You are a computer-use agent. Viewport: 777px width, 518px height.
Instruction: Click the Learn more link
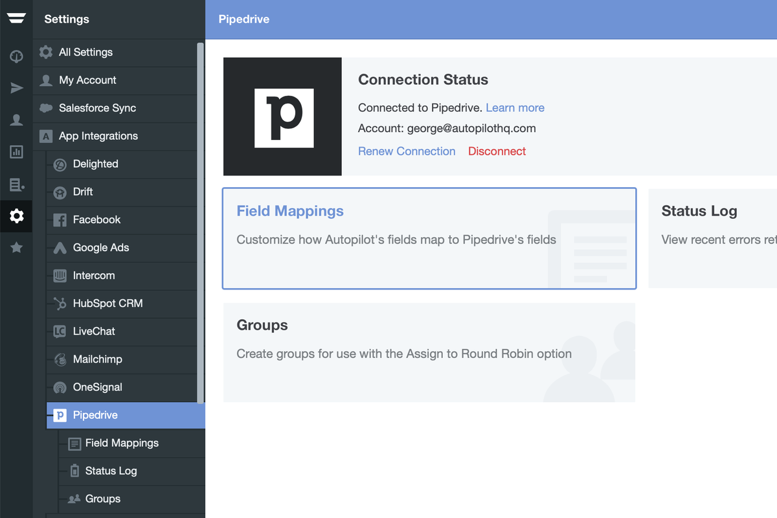(515, 108)
